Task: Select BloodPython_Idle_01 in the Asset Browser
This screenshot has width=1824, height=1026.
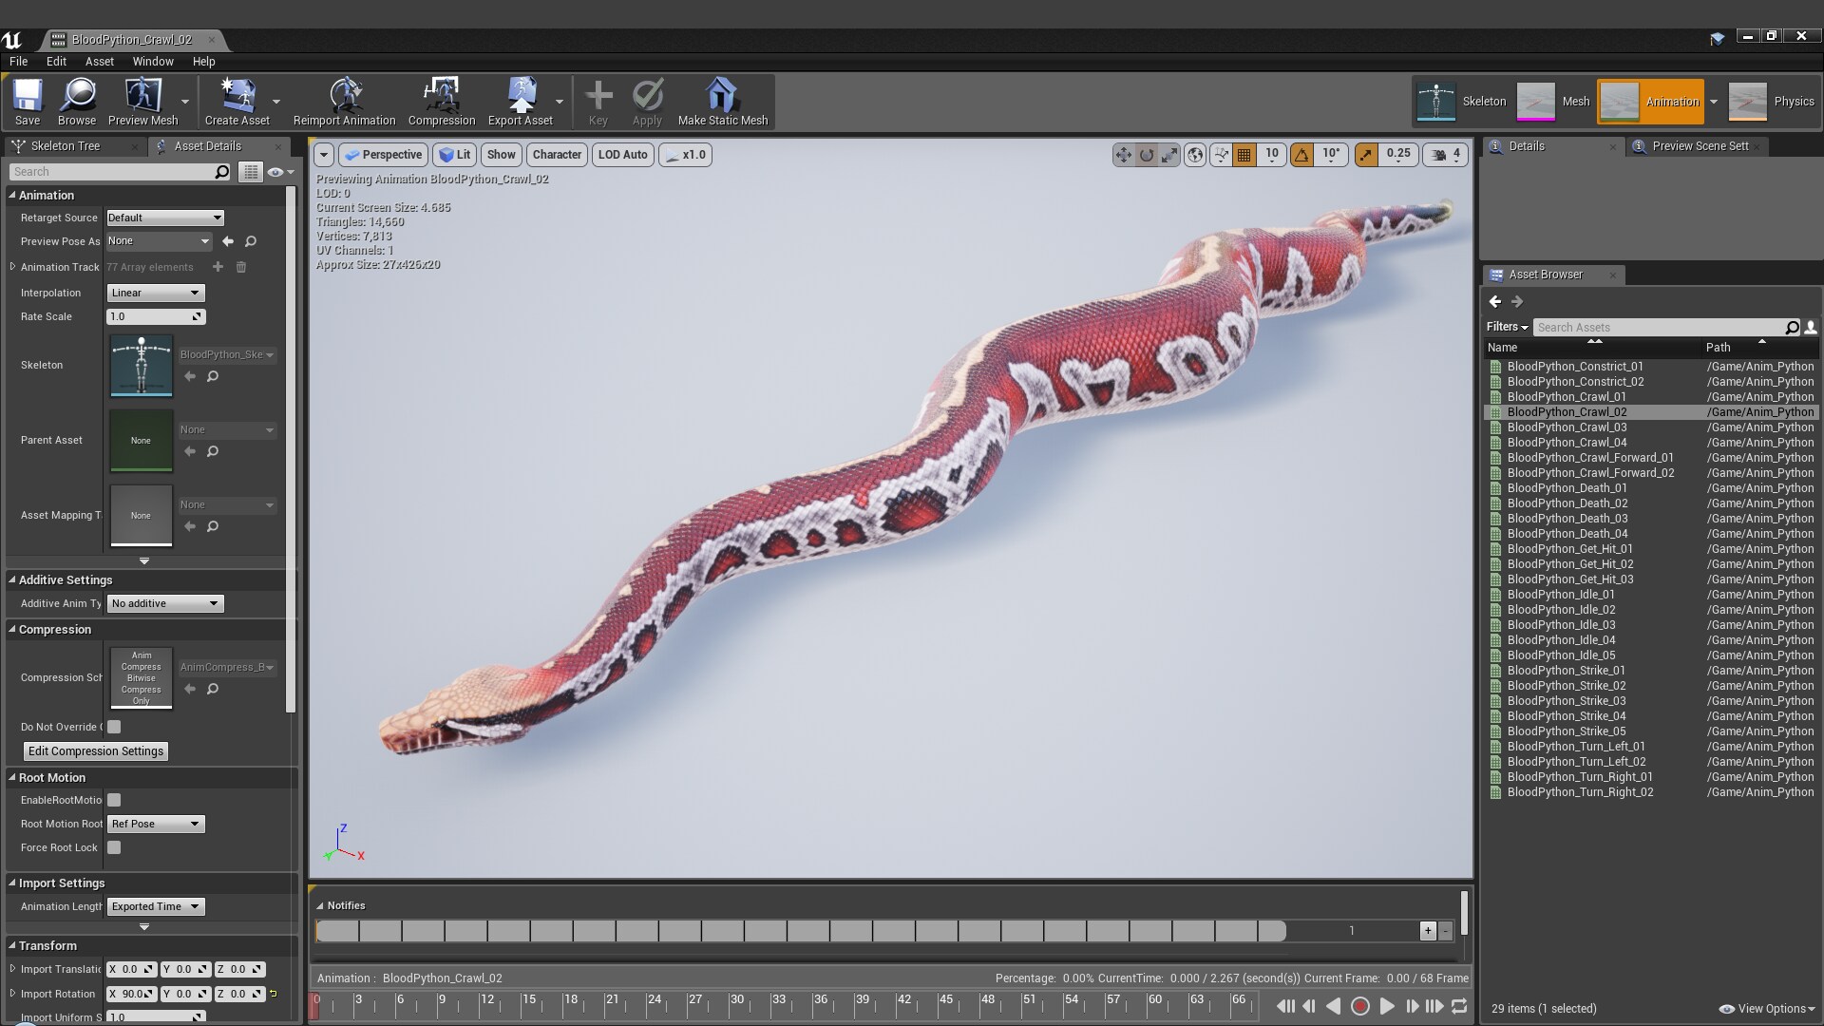Action: 1560,594
